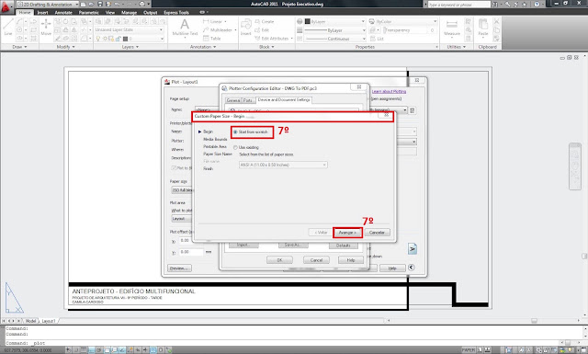Click the command line input area
Screen dimensions: 588x354
tap(281, 343)
